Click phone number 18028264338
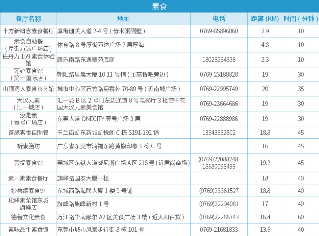319x236 pixels. (219, 59)
